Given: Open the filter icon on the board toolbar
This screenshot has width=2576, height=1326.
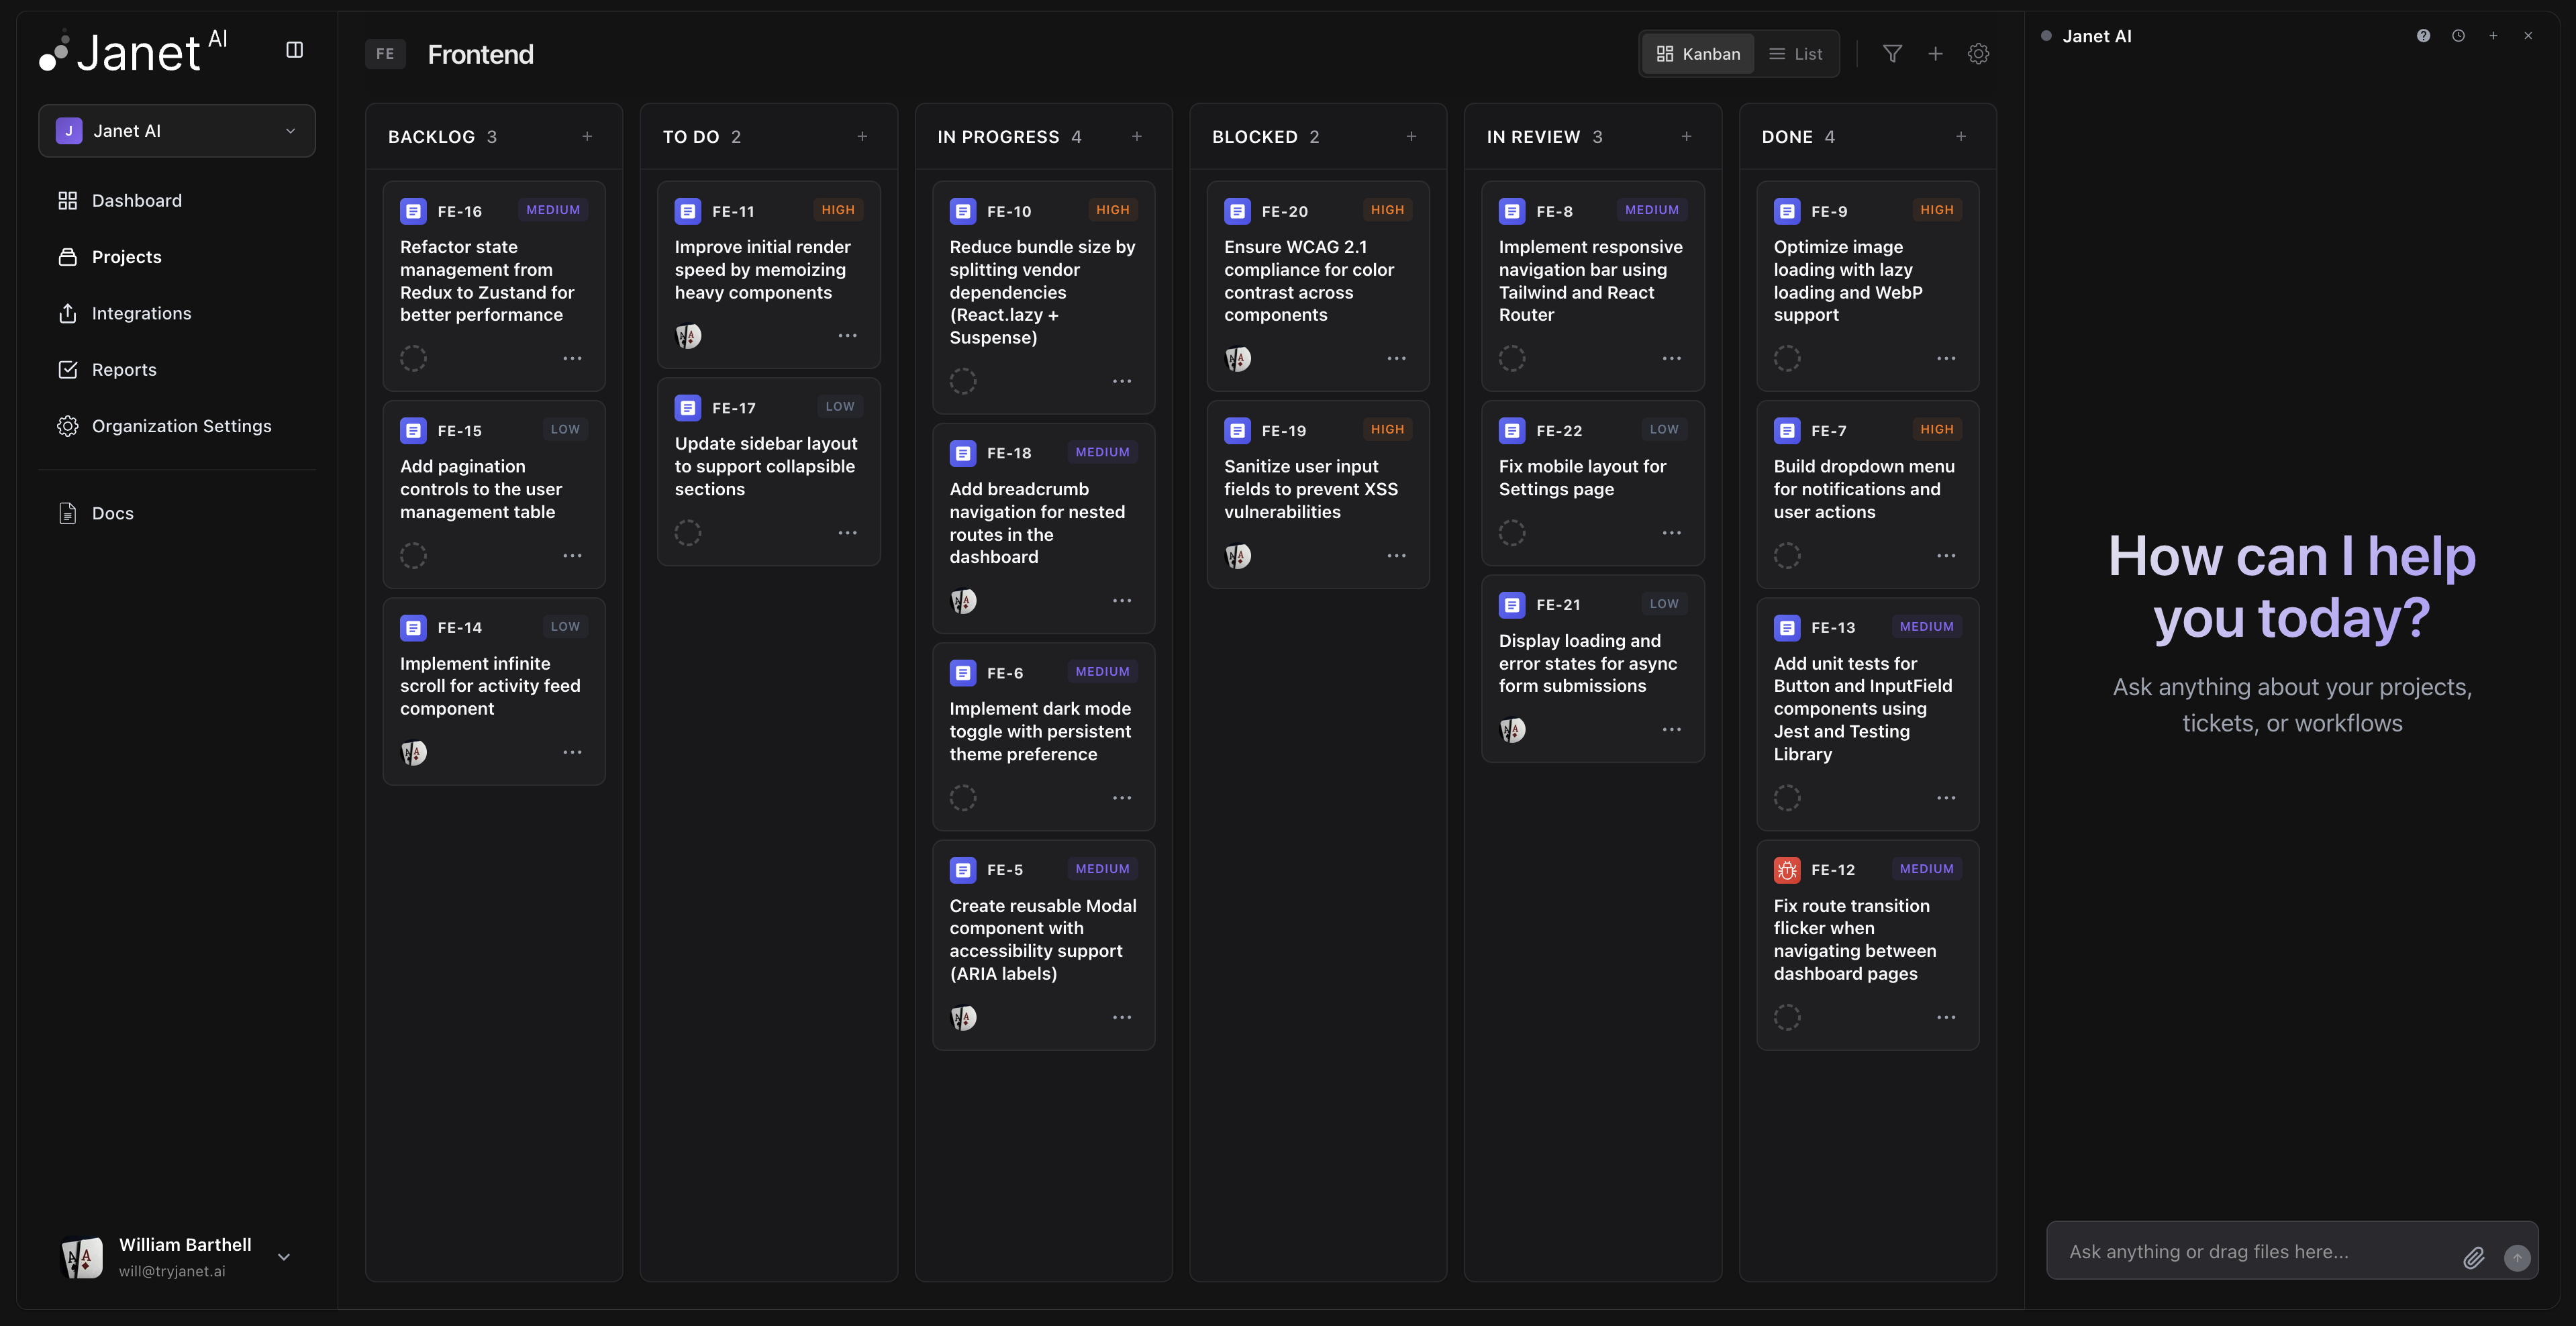Looking at the screenshot, I should (1893, 53).
